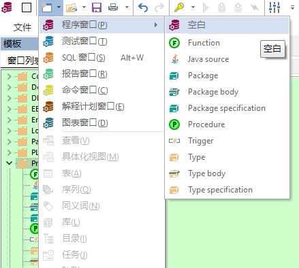Choose SQL 窗口(S) from the menu
Image resolution: width=299 pixels, height=268 pixels.
pyautogui.click(x=102, y=58)
